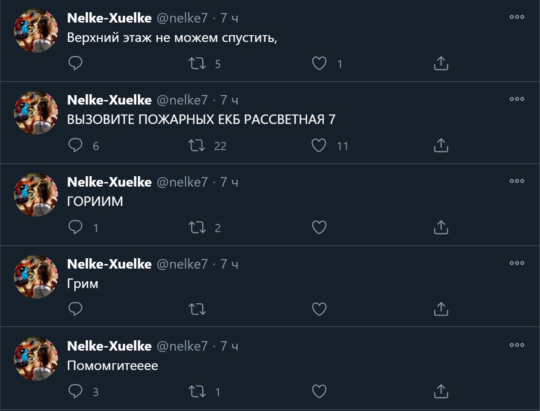Share the 'Помомгитееее' tweet
This screenshot has width=540, height=411.
click(441, 392)
